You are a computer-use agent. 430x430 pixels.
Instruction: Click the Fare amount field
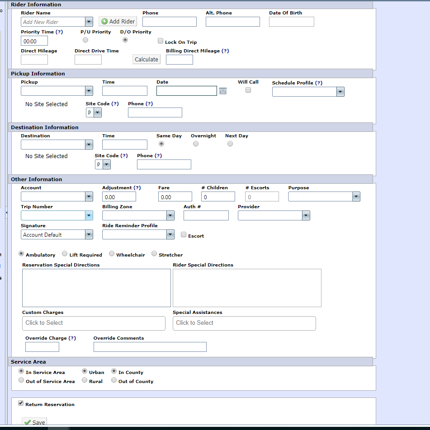pyautogui.click(x=175, y=196)
